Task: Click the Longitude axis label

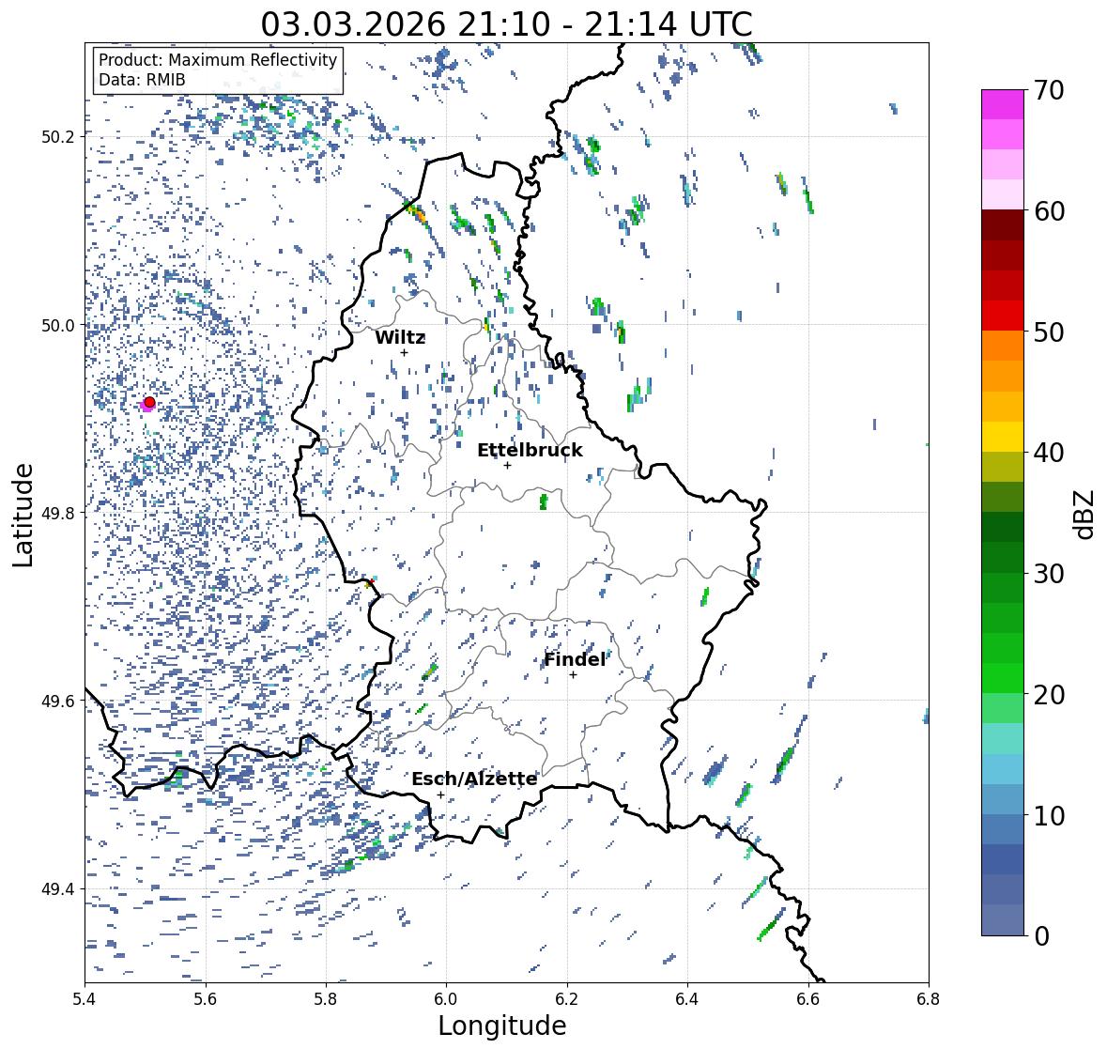Action: tap(502, 1026)
